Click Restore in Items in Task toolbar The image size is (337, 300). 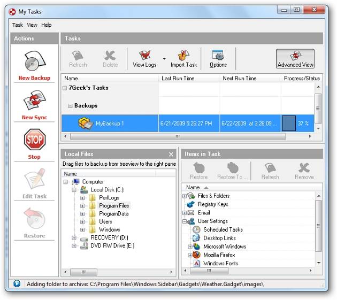(x=199, y=171)
